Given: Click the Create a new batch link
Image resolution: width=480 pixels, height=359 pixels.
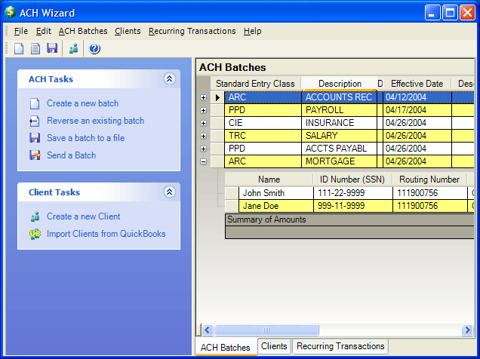Looking at the screenshot, I should pos(83,103).
